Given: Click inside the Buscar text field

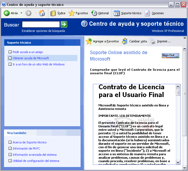Looking at the screenshot, I should click(x=41, y=25).
